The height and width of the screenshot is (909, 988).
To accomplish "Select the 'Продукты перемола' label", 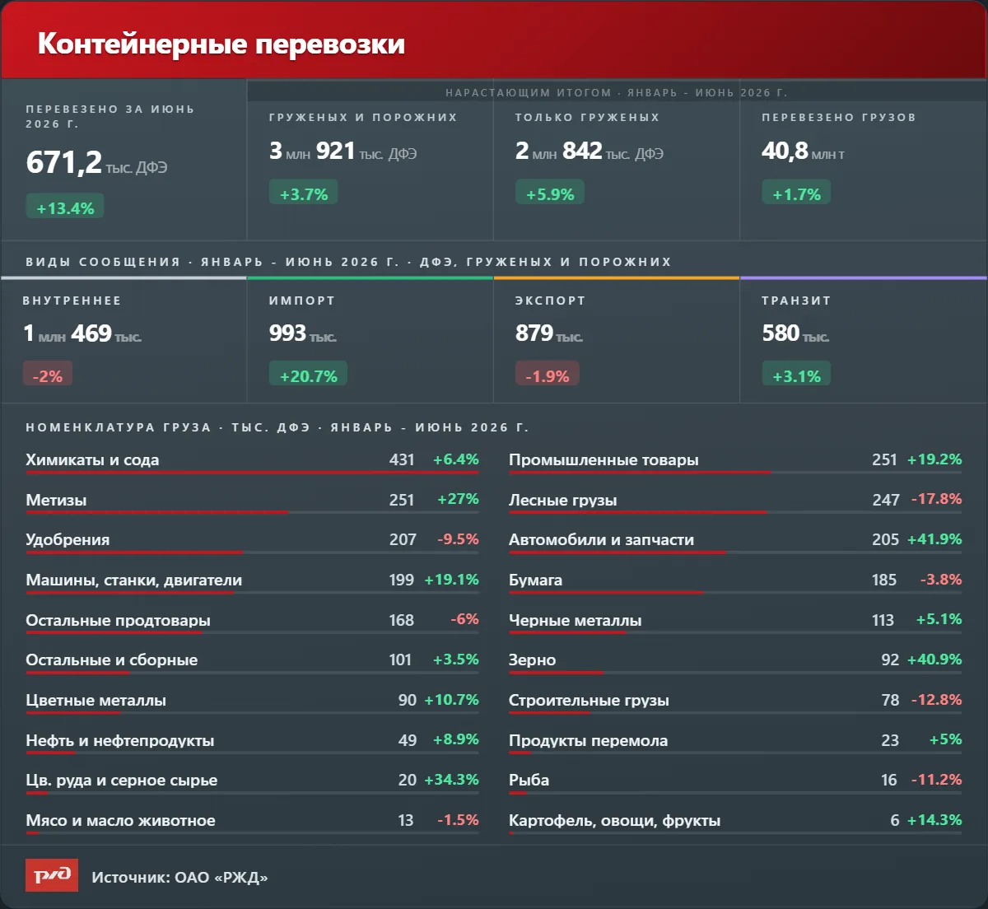I will [x=588, y=740].
